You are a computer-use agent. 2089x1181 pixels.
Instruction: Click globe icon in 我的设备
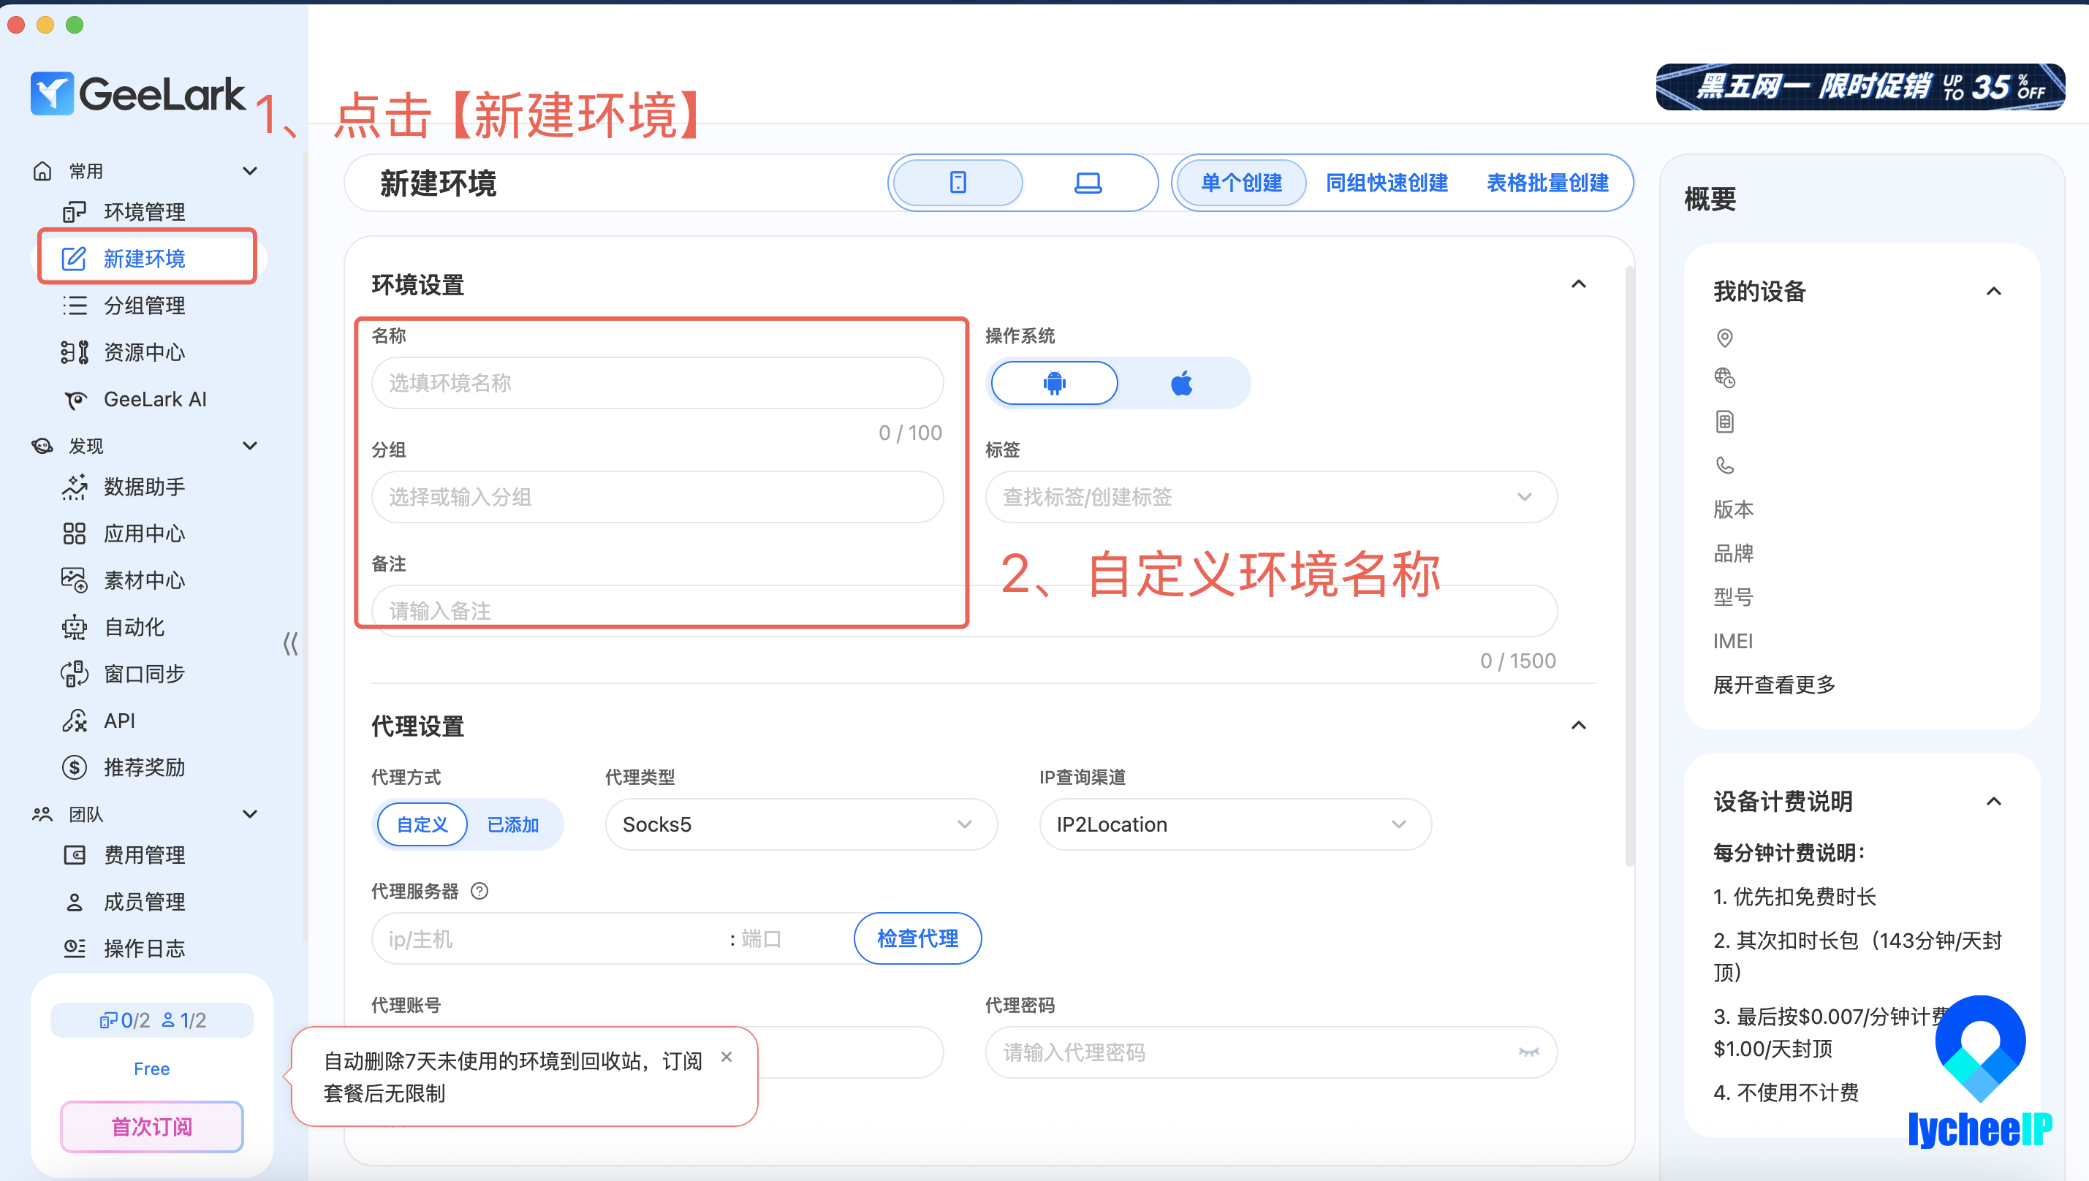tap(1725, 377)
